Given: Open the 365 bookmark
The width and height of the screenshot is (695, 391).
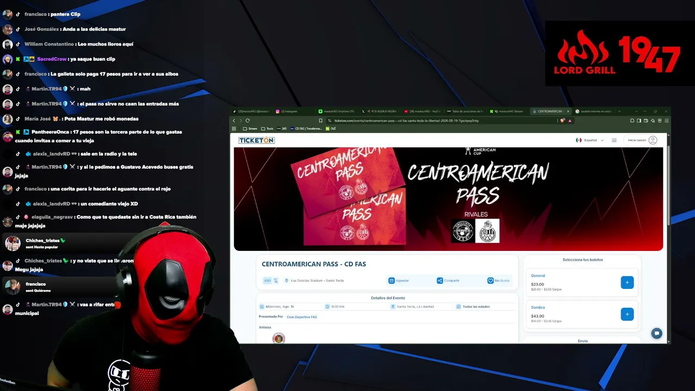Looking at the screenshot, I should click(x=282, y=129).
